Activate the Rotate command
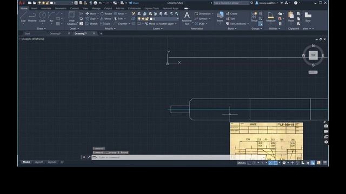The width and height of the screenshot is (346, 194). 106,13
